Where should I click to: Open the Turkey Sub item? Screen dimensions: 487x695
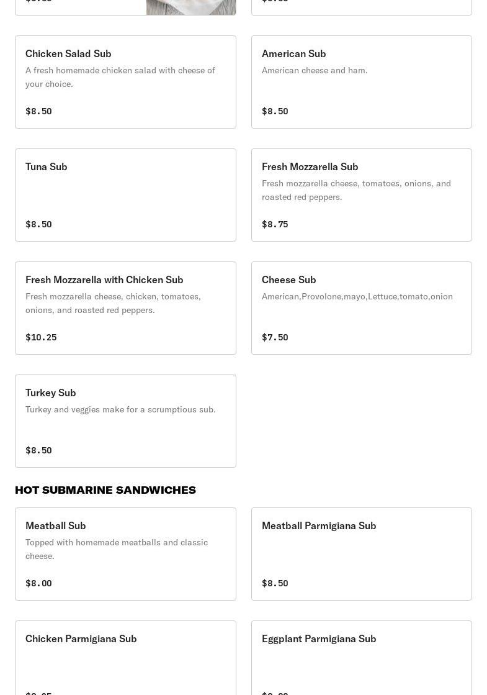125,421
